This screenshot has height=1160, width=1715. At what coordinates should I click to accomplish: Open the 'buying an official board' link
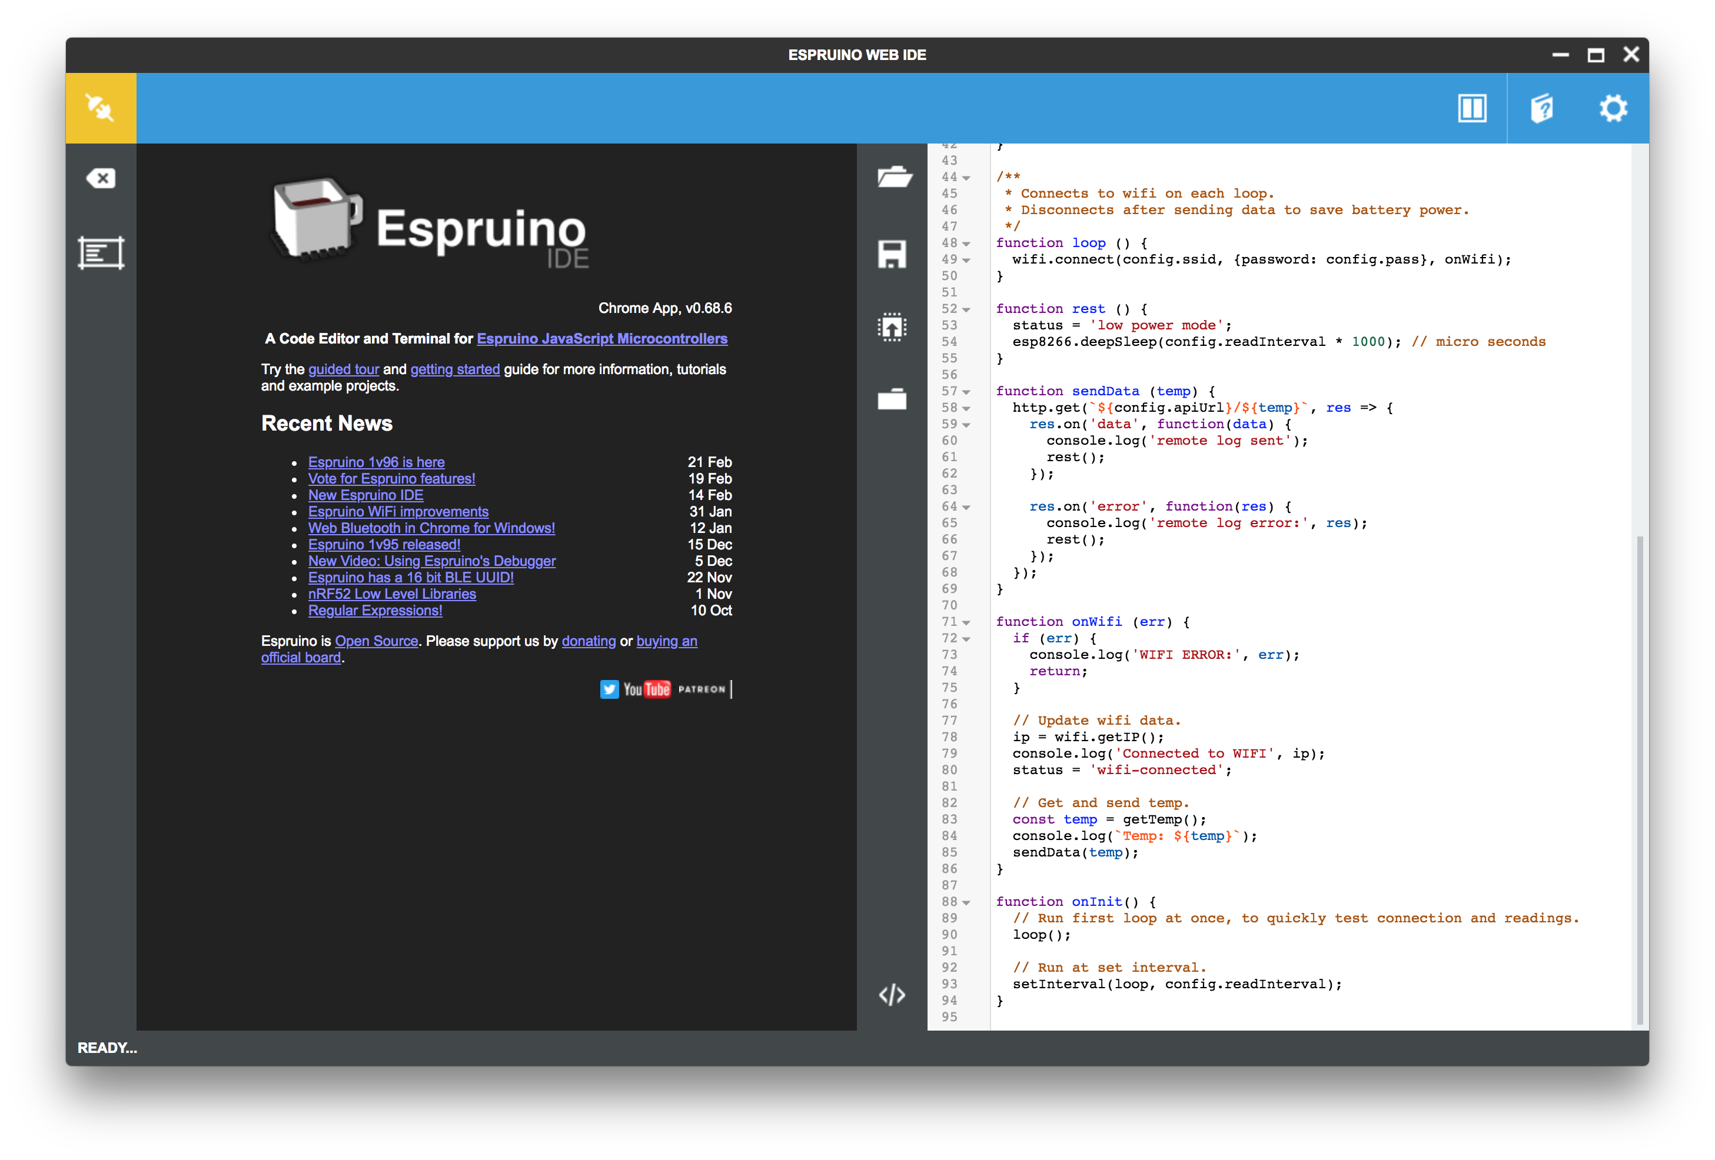[x=666, y=642]
